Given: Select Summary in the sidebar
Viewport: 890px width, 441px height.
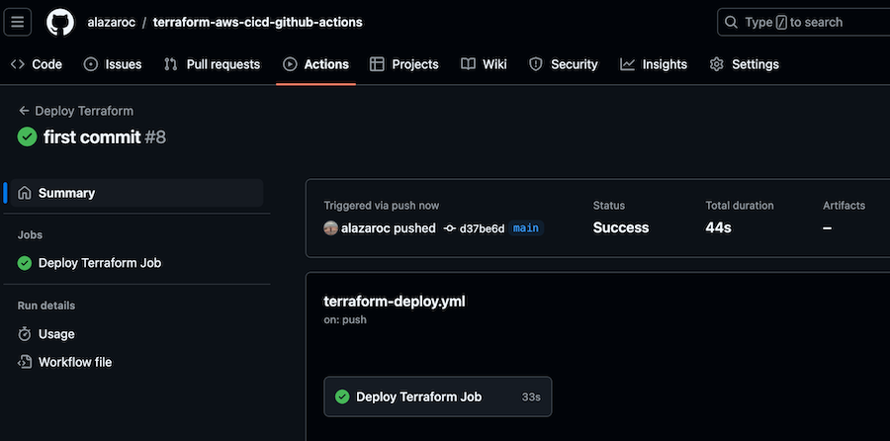Looking at the screenshot, I should tap(136, 193).
